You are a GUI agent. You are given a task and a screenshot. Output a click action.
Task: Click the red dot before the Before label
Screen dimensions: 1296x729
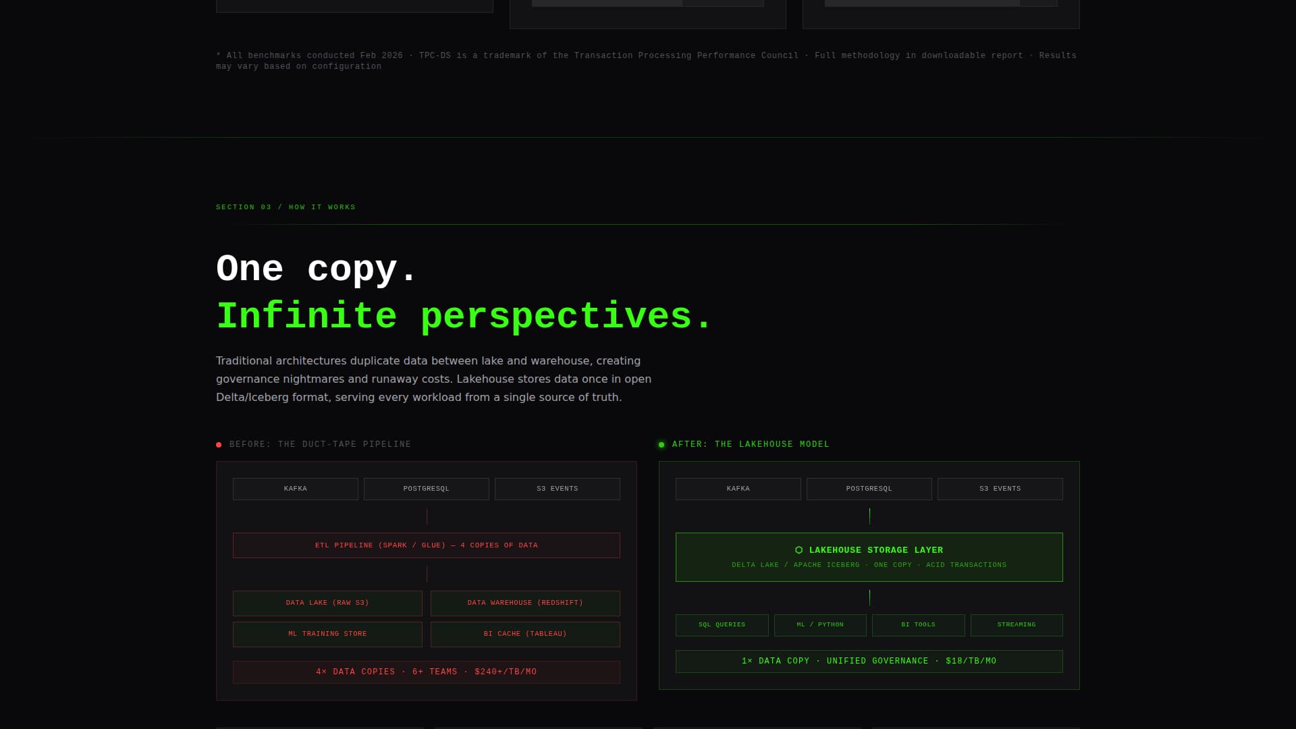tap(219, 445)
